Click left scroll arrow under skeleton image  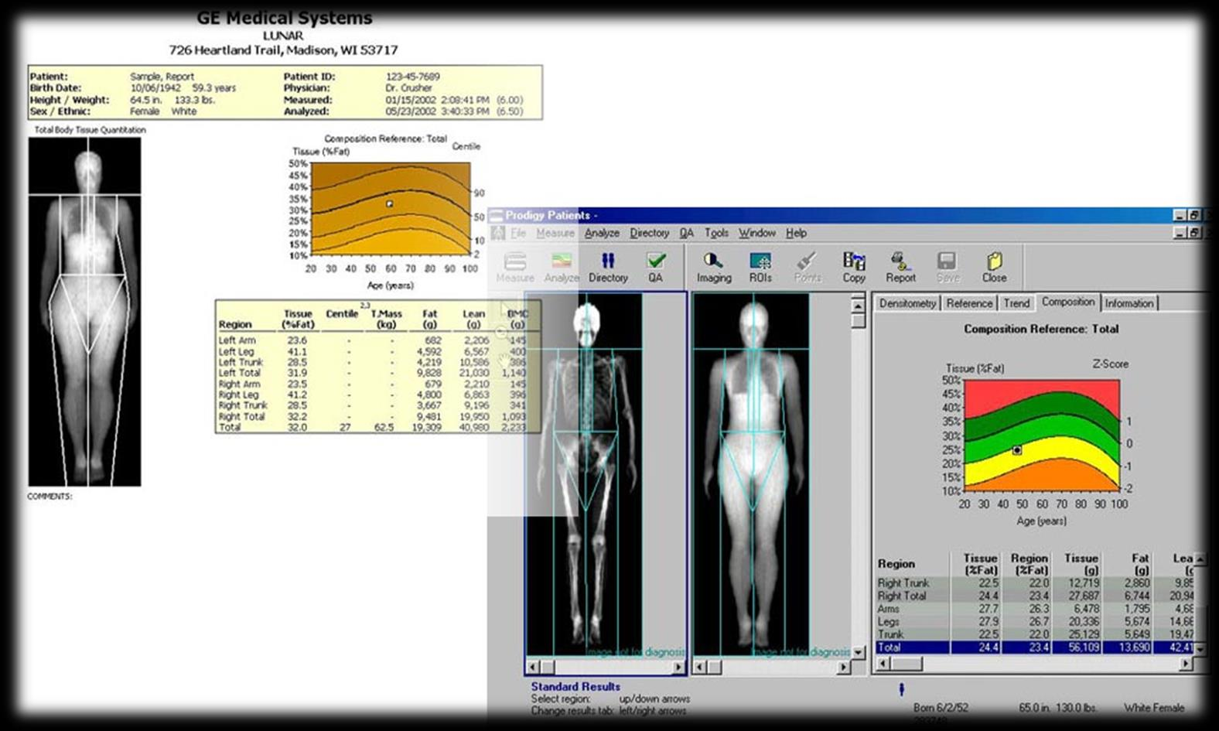[533, 666]
